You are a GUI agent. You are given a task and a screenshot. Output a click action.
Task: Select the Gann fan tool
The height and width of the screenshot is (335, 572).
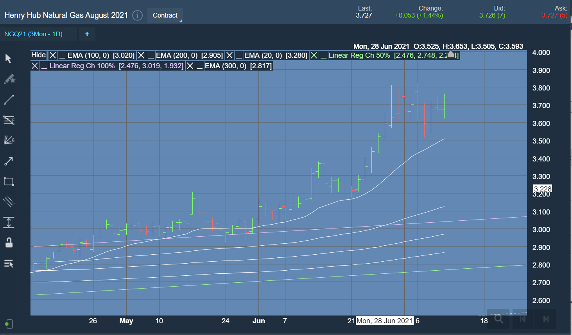click(x=9, y=140)
